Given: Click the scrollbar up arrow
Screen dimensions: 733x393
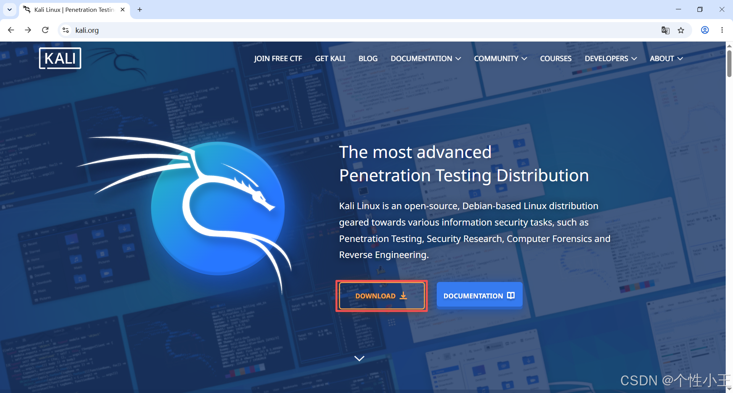Looking at the screenshot, I should coord(729,45).
